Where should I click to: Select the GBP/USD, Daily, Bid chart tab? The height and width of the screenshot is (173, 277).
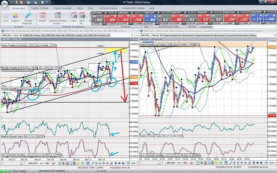pos(55,35)
